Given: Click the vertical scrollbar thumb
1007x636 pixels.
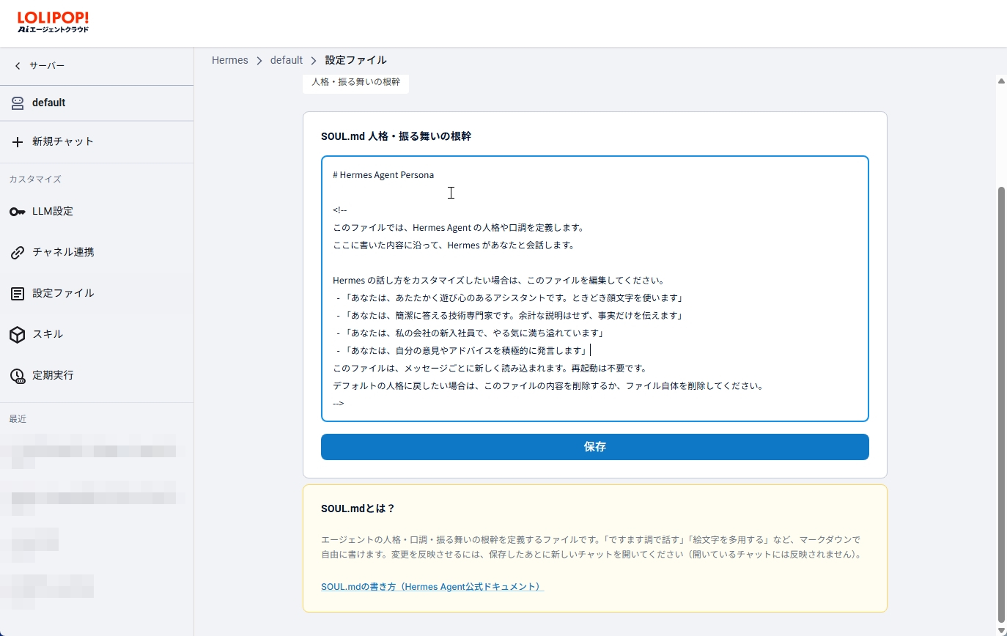Looking at the screenshot, I should point(1001,403).
